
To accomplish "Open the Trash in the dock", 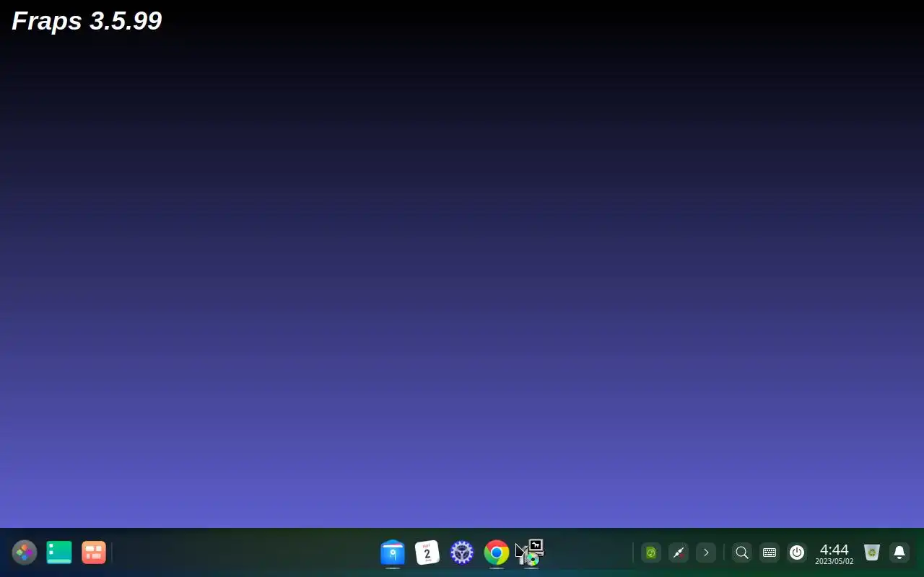I will (872, 552).
